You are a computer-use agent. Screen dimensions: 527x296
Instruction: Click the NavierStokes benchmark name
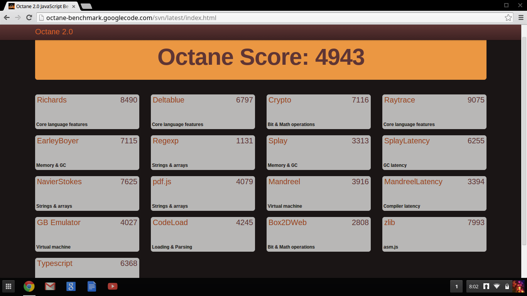click(59, 182)
